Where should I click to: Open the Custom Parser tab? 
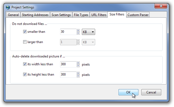coord(138,15)
